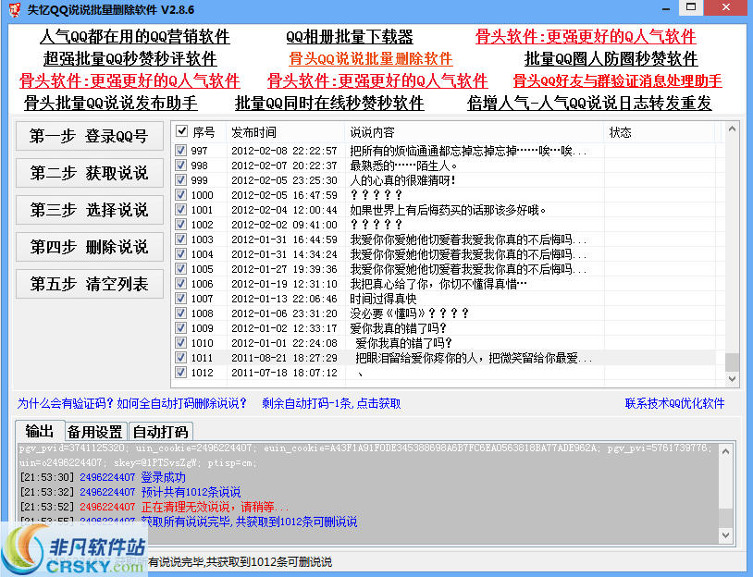Viewport: 753px width, 577px height.
Task: Select row text 如果世界上有后悔药买的话那该多好哦。
Action: (448, 210)
